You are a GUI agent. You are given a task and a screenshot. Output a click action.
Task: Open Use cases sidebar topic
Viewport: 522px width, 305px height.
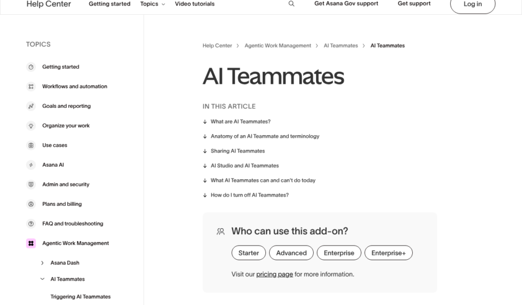tap(54, 145)
